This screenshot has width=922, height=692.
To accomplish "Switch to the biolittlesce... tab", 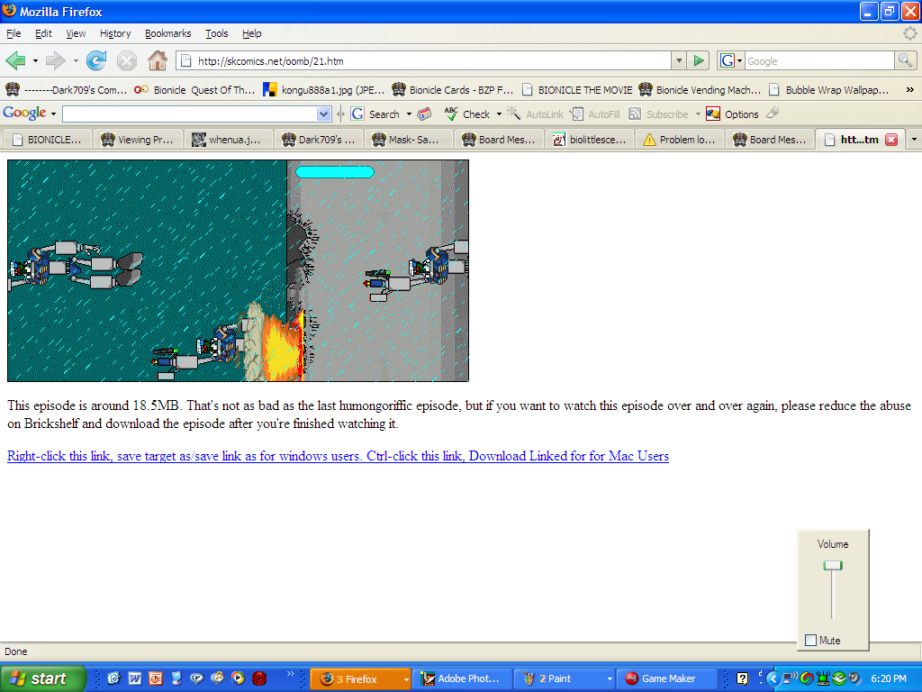I will coord(590,140).
